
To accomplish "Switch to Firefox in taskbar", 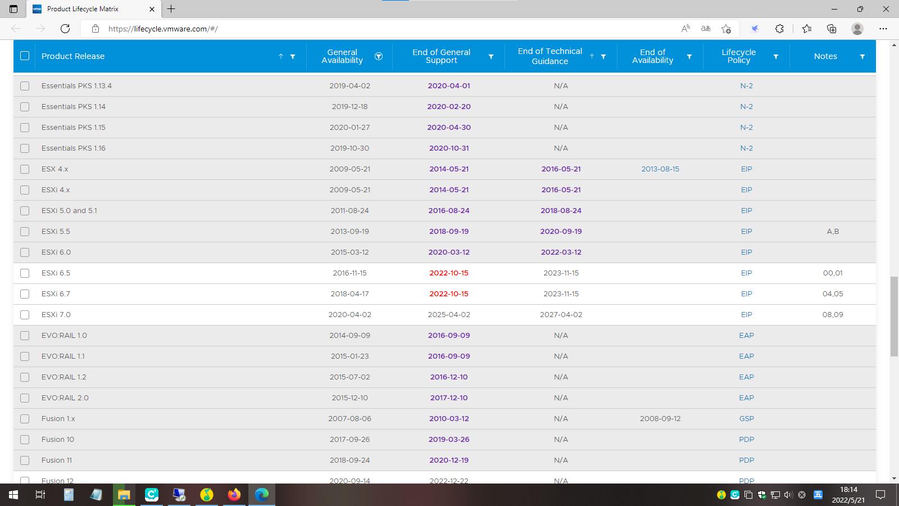I will 234,495.
